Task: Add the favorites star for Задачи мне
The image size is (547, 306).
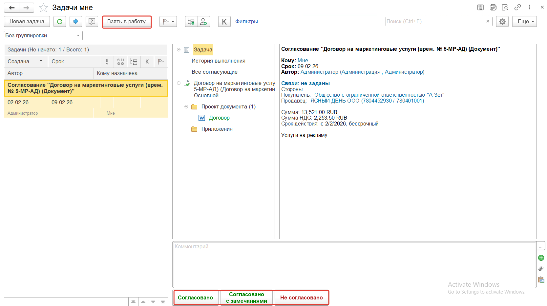Action: pyautogui.click(x=43, y=8)
